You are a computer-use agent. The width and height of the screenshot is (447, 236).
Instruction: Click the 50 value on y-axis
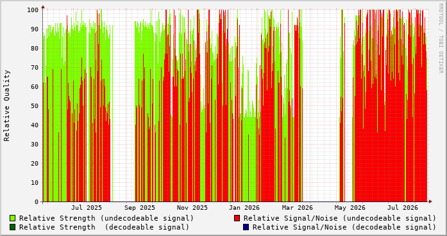coord(35,106)
